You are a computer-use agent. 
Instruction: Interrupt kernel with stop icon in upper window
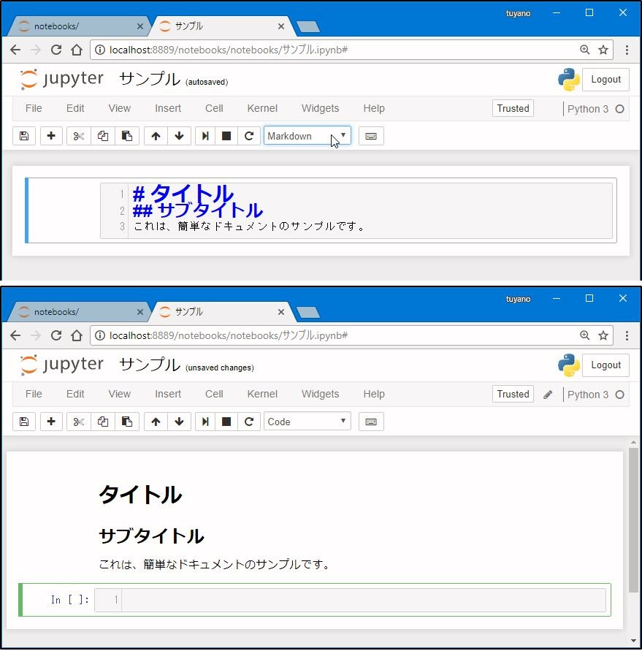tap(226, 136)
